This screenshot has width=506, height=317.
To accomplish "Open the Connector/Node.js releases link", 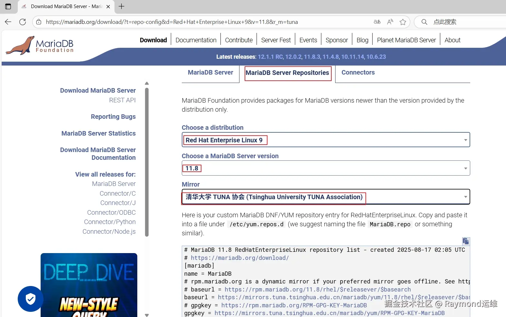I will pyautogui.click(x=109, y=231).
